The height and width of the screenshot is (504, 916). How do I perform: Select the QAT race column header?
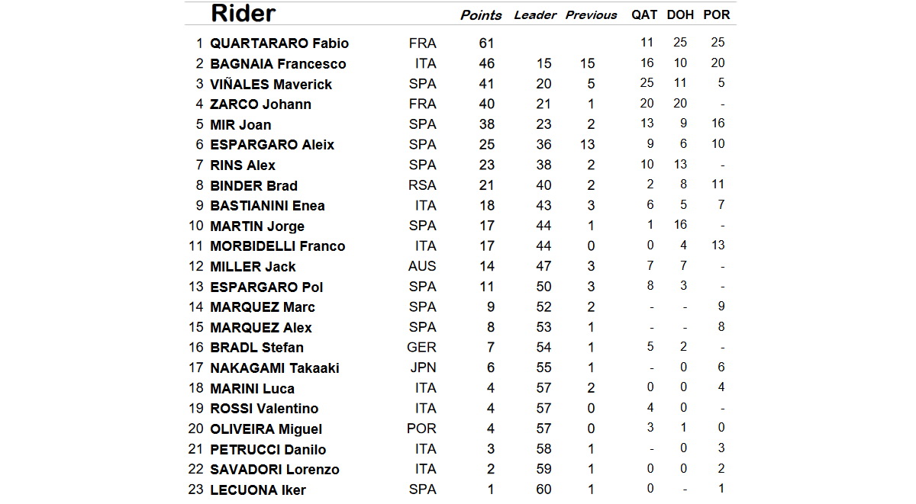[x=645, y=14]
